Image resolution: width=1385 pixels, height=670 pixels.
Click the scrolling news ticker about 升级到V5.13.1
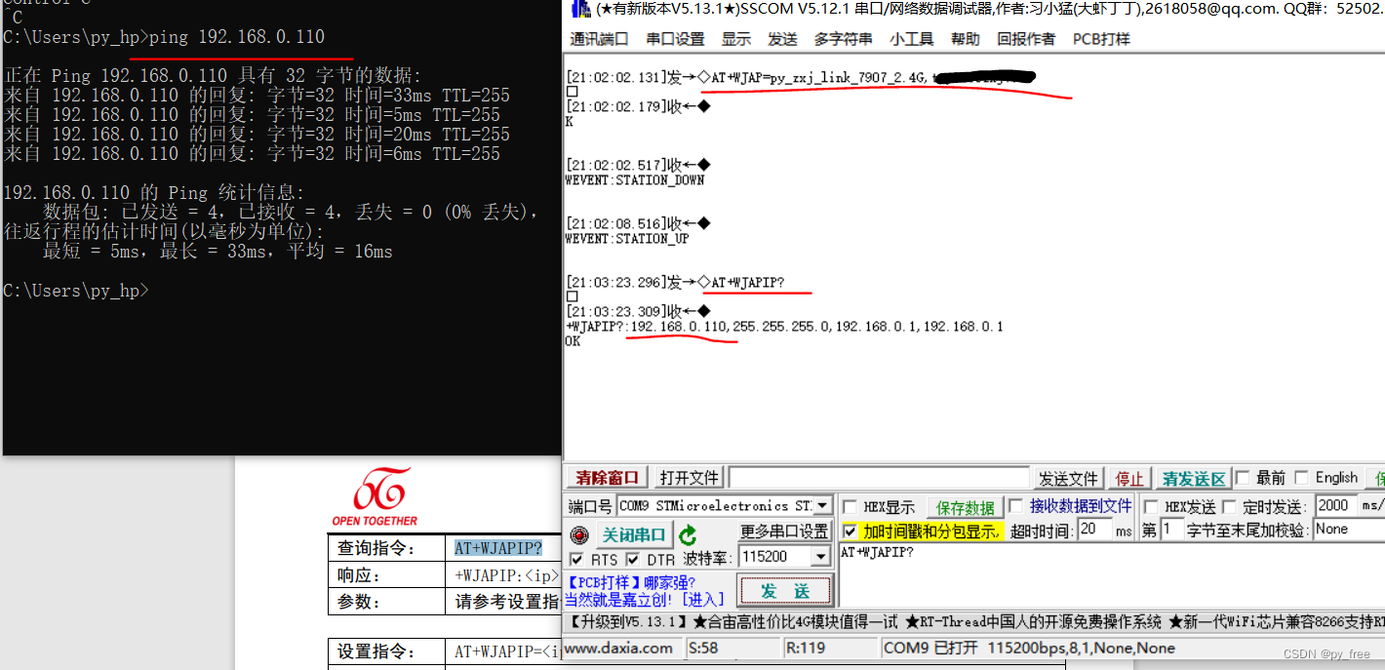975,621
